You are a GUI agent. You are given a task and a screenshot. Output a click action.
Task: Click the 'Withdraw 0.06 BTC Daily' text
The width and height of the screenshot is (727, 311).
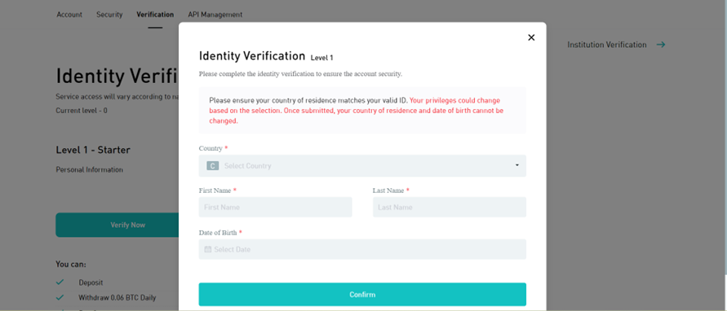pos(117,298)
